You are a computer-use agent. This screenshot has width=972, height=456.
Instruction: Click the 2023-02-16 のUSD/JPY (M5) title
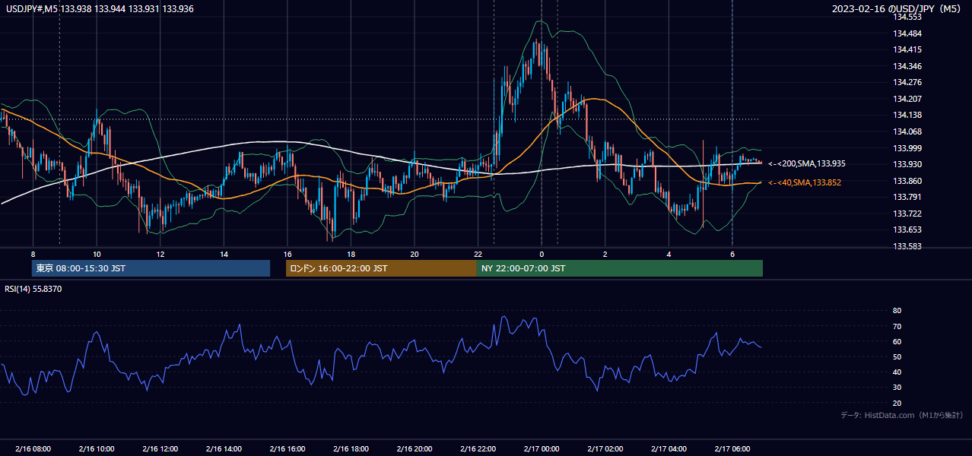pos(897,9)
